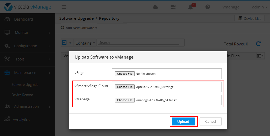Click the Dashboard gauge icon

point(7,19)
